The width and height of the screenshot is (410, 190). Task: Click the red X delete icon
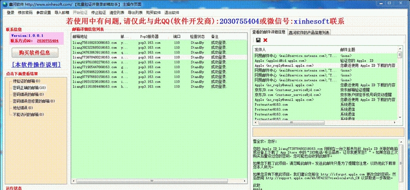point(265,40)
